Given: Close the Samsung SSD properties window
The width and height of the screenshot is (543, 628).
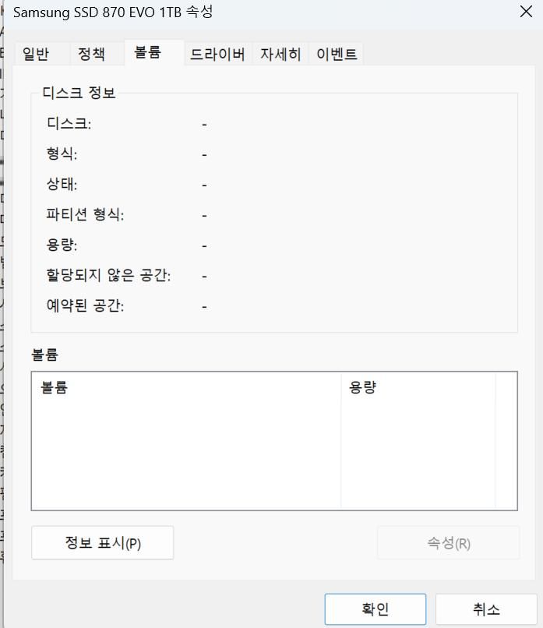Looking at the screenshot, I should pos(526,12).
